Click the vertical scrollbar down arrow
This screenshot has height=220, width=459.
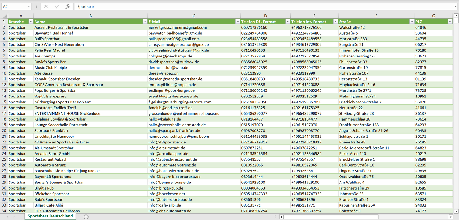[x=456, y=211]
